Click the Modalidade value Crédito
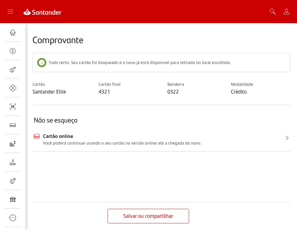297x230 pixels. point(239,92)
